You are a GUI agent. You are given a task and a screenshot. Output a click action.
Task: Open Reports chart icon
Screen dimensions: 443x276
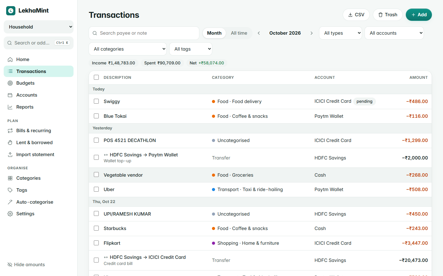(x=10, y=107)
